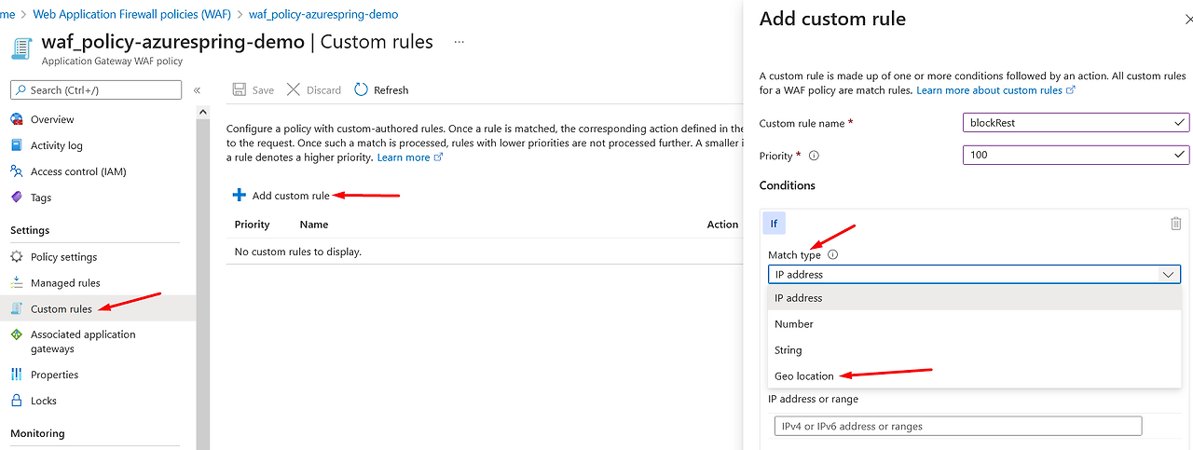Click the Name column header
Screen dimensions: 1193x450
pyautogui.click(x=314, y=225)
